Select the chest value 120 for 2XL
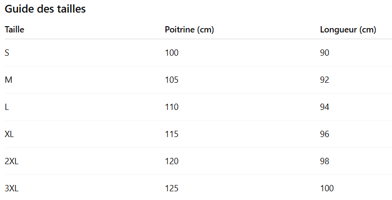This screenshot has height=200, width=392. point(172,161)
